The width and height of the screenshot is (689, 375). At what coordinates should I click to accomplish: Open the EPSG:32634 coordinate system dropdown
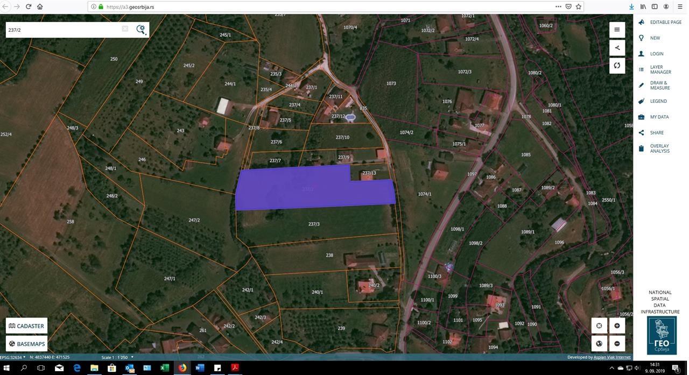tap(12, 357)
